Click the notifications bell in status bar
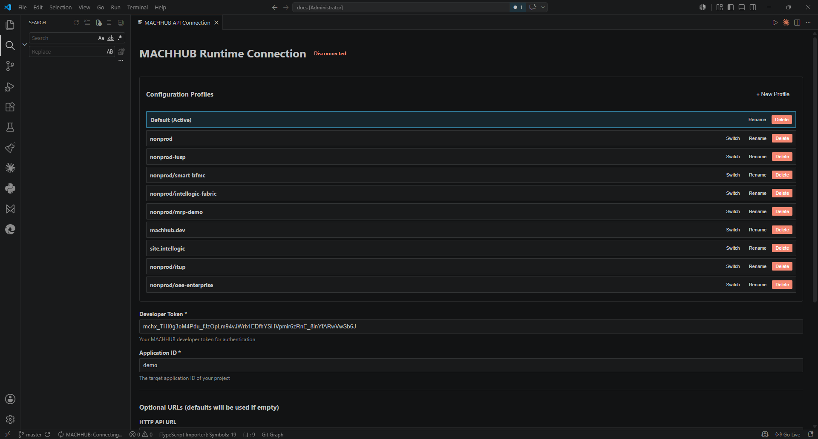This screenshot has width=818, height=439. [811, 434]
